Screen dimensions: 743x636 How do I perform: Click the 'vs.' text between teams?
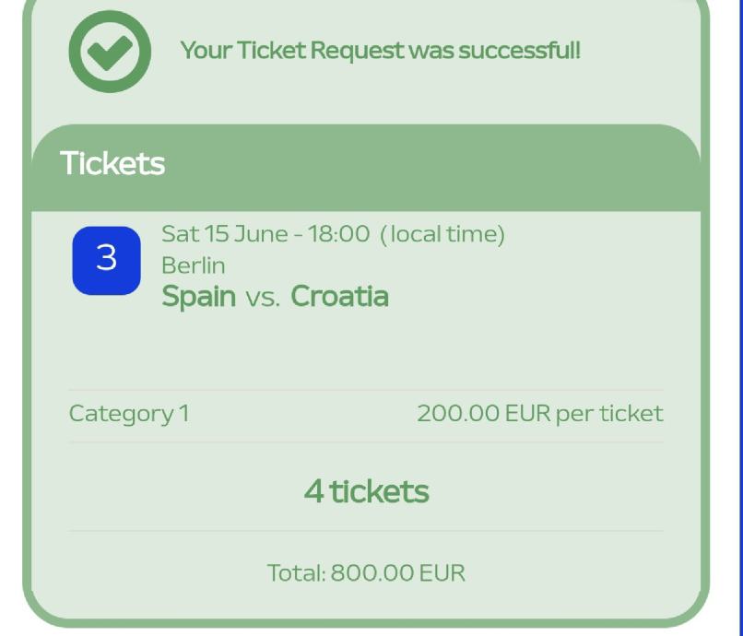click(x=263, y=298)
